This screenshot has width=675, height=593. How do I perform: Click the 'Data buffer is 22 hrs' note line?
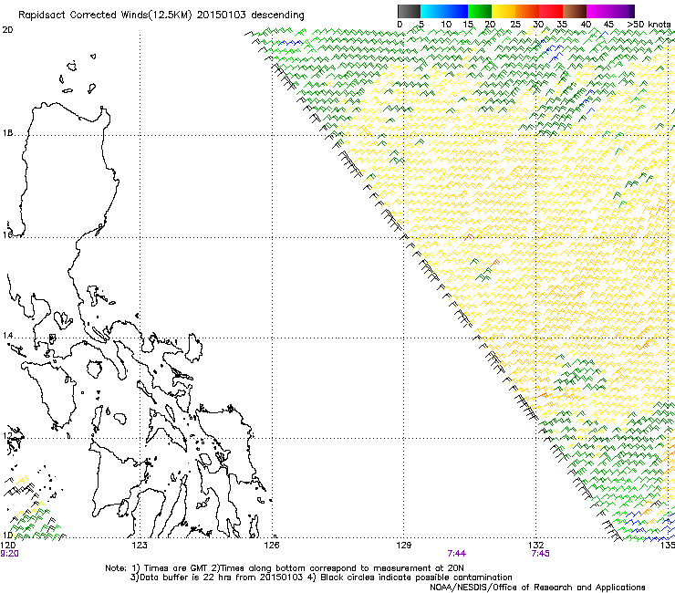(321, 577)
